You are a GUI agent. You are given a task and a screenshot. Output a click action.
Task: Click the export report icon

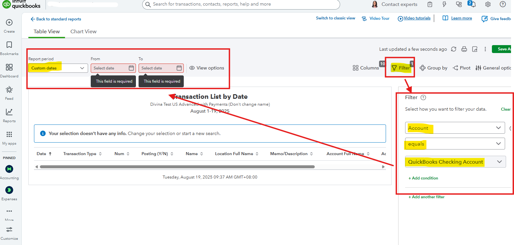475,49
